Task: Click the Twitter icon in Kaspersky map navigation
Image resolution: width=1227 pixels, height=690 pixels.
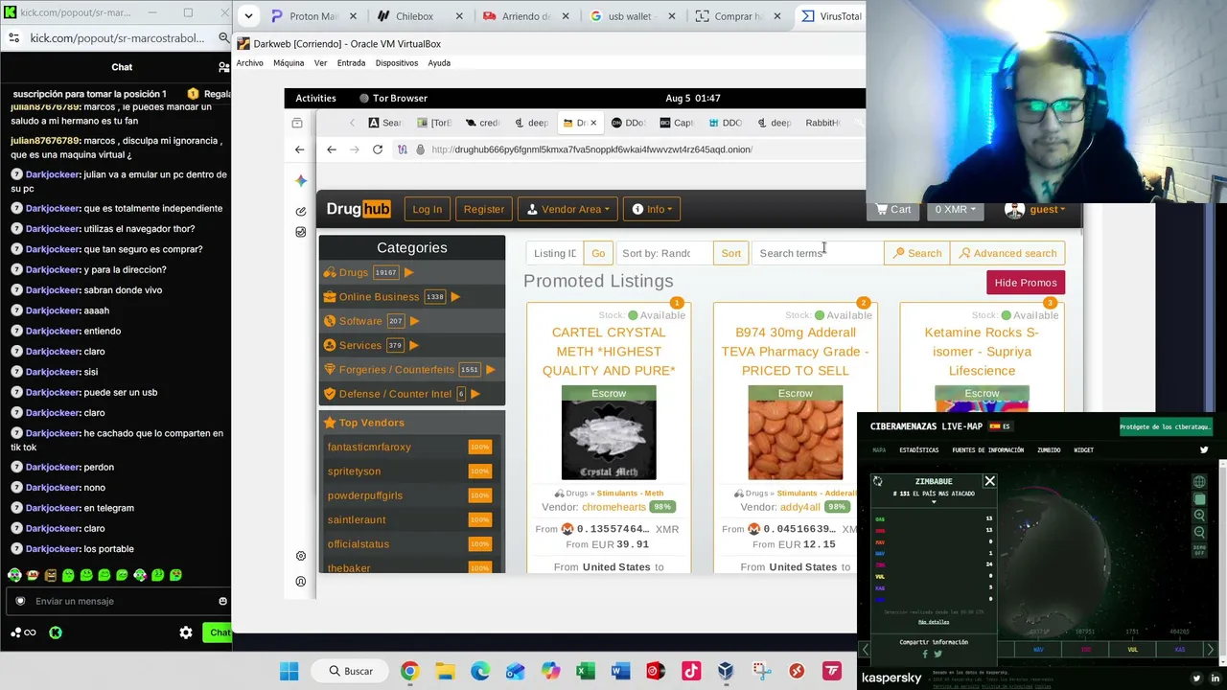Action: [x=1205, y=449]
